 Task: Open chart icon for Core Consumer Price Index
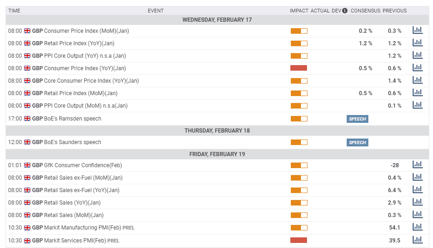coord(417,80)
